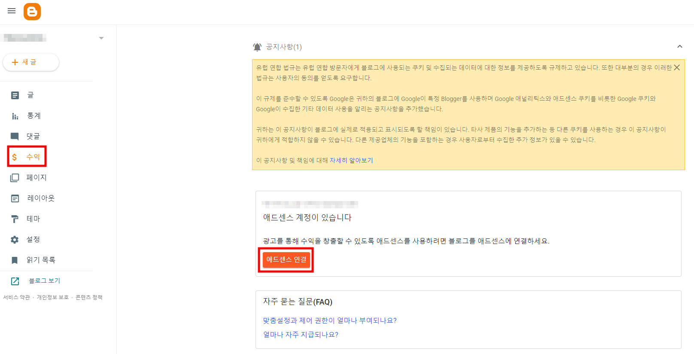Click the layout panel icon
The height and width of the screenshot is (354, 694).
tap(15, 198)
